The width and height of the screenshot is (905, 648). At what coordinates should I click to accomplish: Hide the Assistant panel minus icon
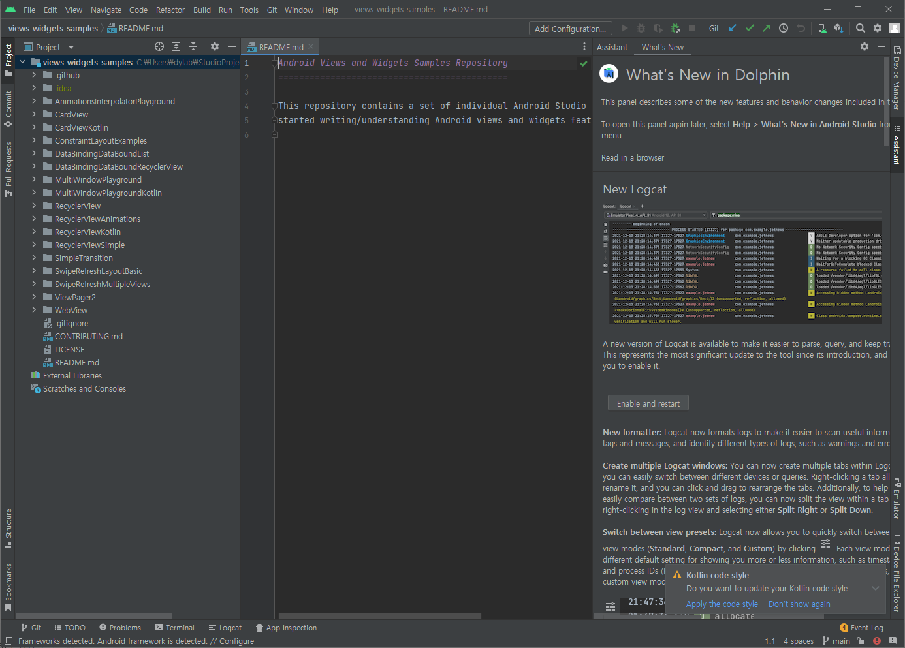[881, 46]
